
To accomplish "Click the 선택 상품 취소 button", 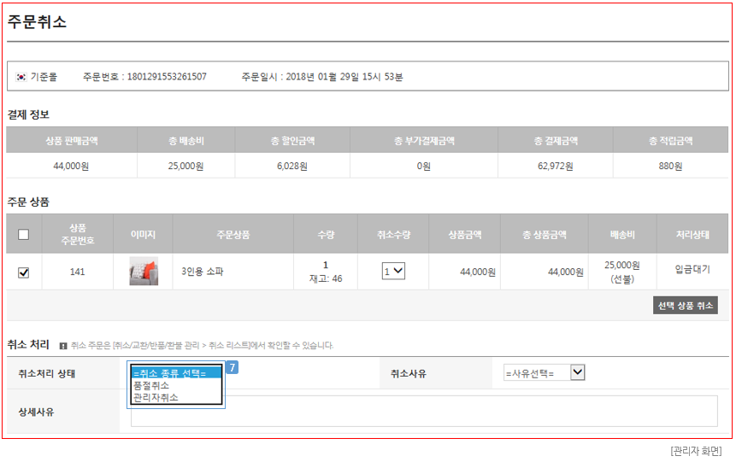I will [686, 306].
